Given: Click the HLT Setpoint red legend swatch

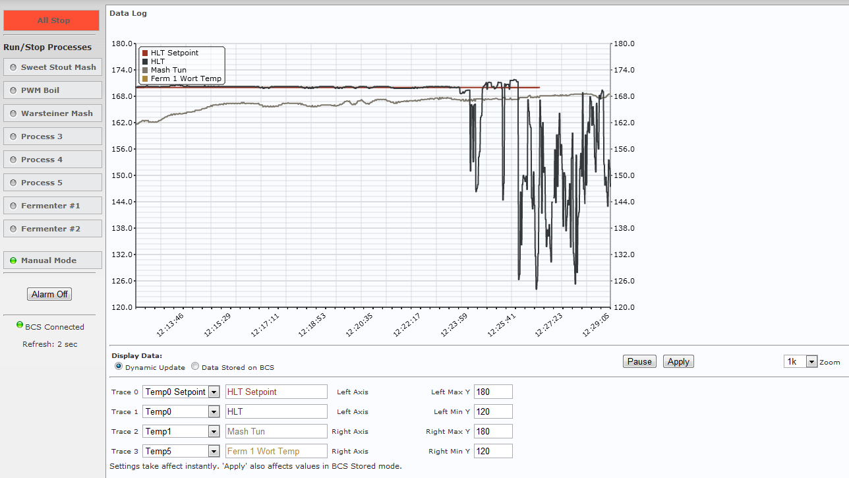Looking at the screenshot, I should (x=145, y=53).
